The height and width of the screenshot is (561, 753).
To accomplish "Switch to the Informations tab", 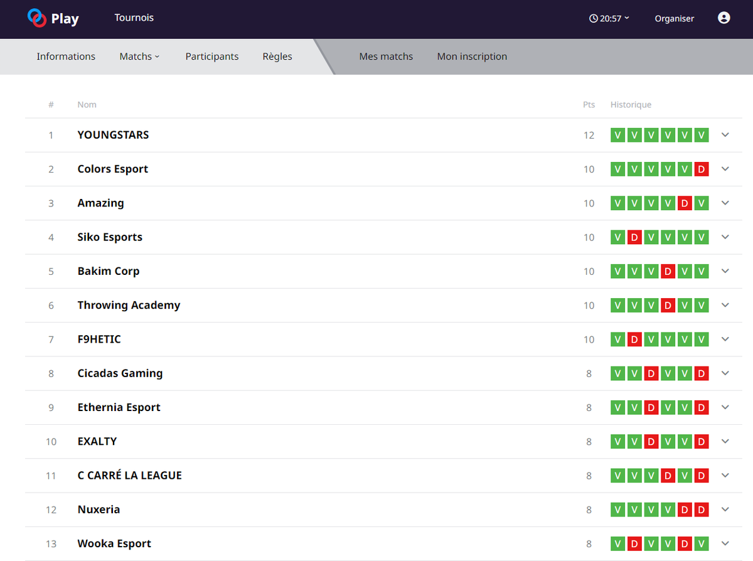I will click(x=66, y=56).
